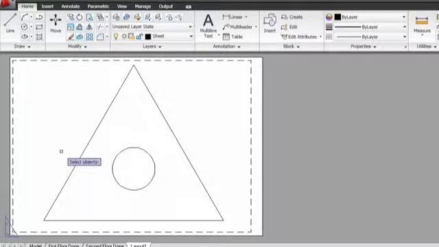Expand the Annotation panel
This screenshot has width=439, height=247.
227,47
